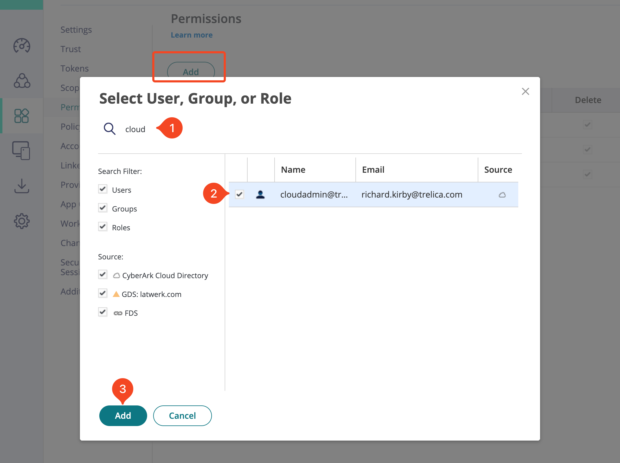Sort by the Name column header

(x=315, y=170)
